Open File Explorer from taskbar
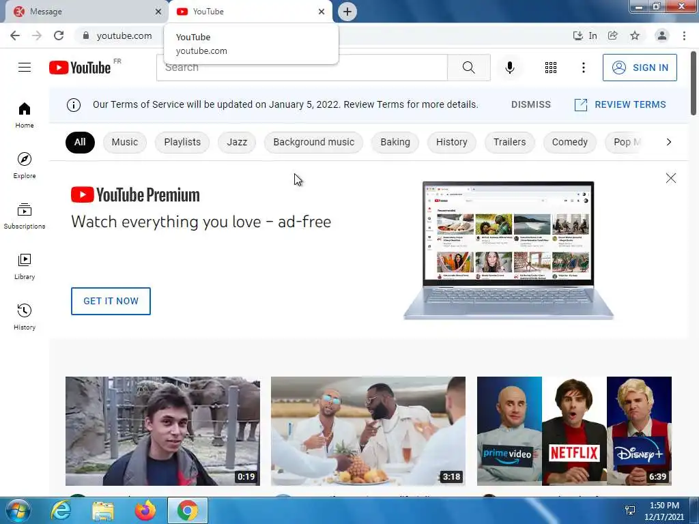 (x=103, y=510)
